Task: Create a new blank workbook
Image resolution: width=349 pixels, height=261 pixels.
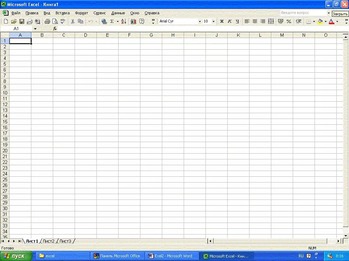Action: coord(6,21)
